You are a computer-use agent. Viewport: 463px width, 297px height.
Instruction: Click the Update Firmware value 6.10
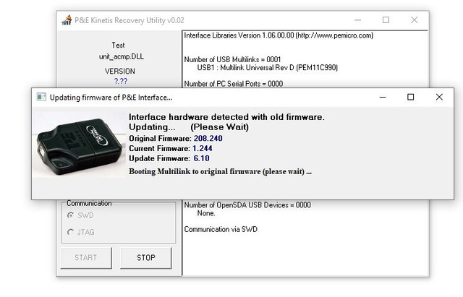coord(201,158)
